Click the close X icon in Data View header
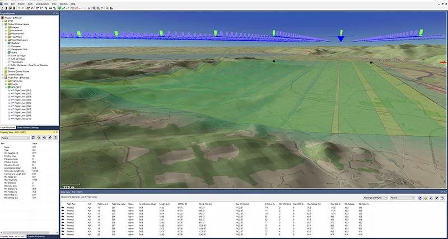 tap(445, 191)
